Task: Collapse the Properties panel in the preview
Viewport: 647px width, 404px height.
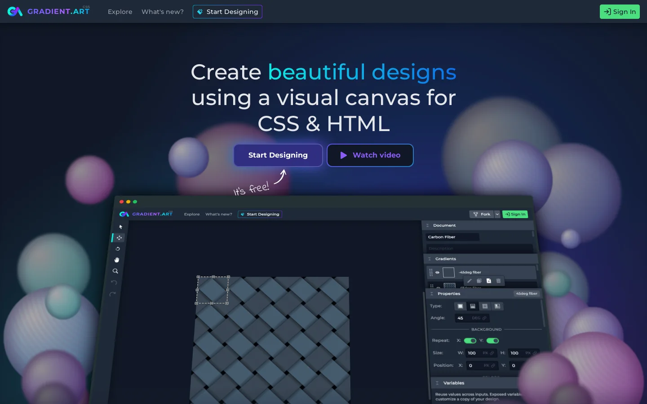Action: click(432, 294)
